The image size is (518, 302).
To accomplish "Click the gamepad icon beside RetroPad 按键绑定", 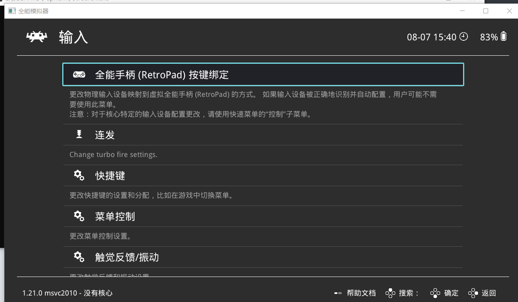I will point(79,74).
